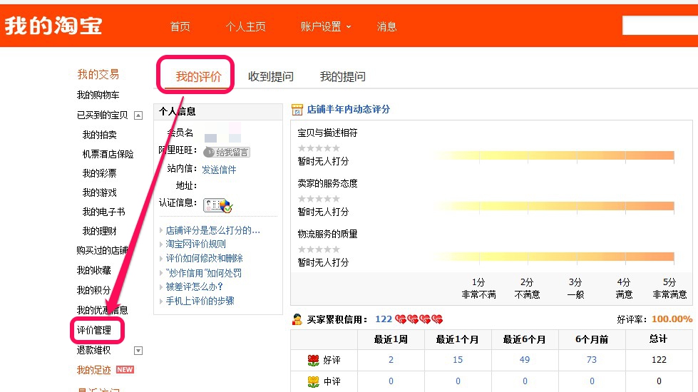Click the 给我留言 Wangwang button
The width and height of the screenshot is (698, 392).
coord(227,153)
